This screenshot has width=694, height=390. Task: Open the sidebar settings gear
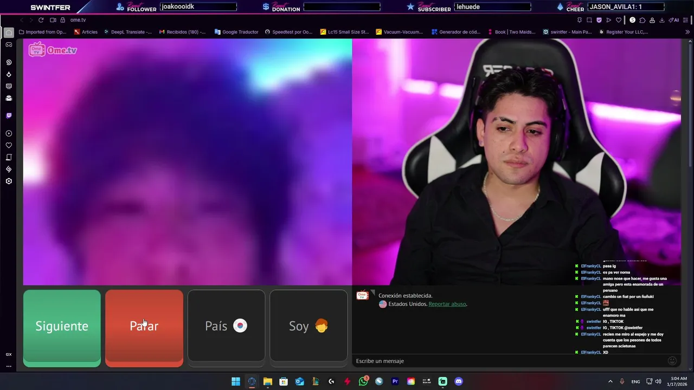click(9, 181)
